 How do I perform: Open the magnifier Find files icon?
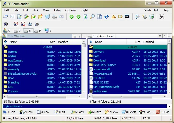click(x=93, y=17)
